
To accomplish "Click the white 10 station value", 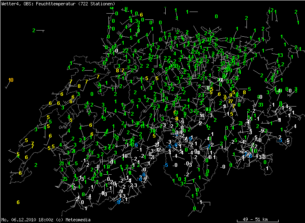I will (125, 155).
